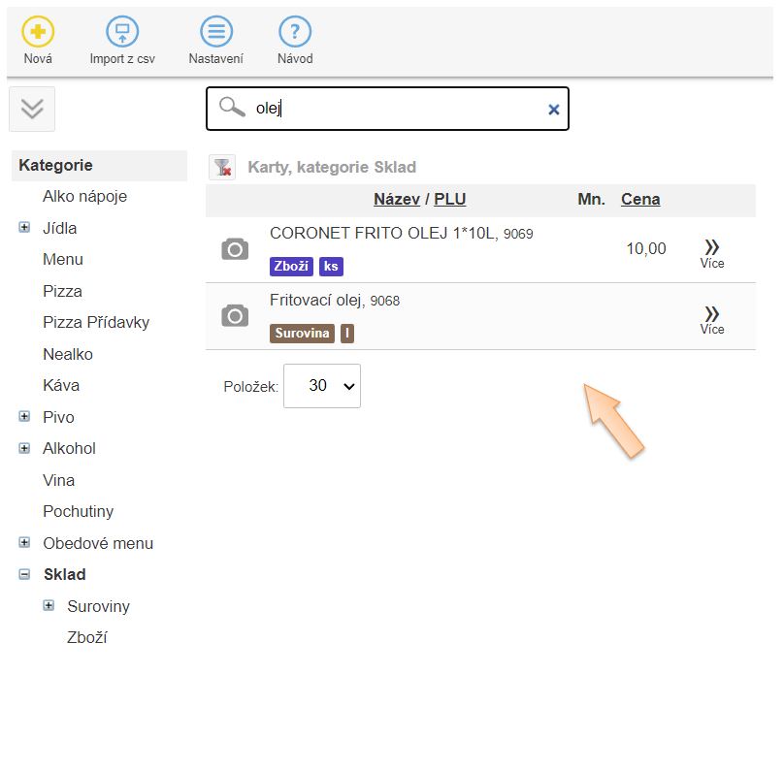Remove the category filter icon

(222, 167)
